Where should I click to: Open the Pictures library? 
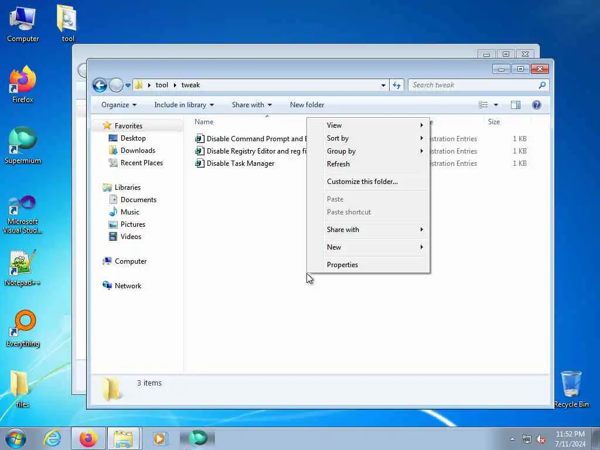point(133,224)
